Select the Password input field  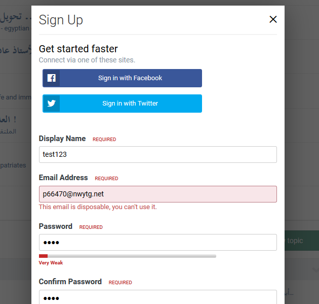157,242
